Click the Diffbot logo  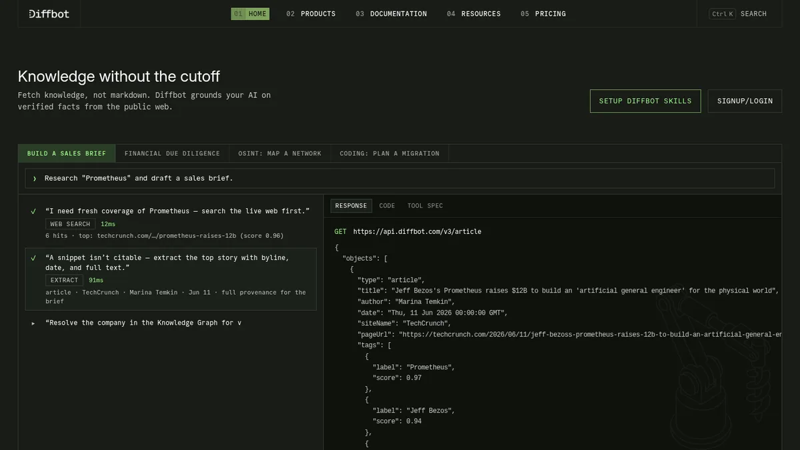pyautogui.click(x=49, y=13)
